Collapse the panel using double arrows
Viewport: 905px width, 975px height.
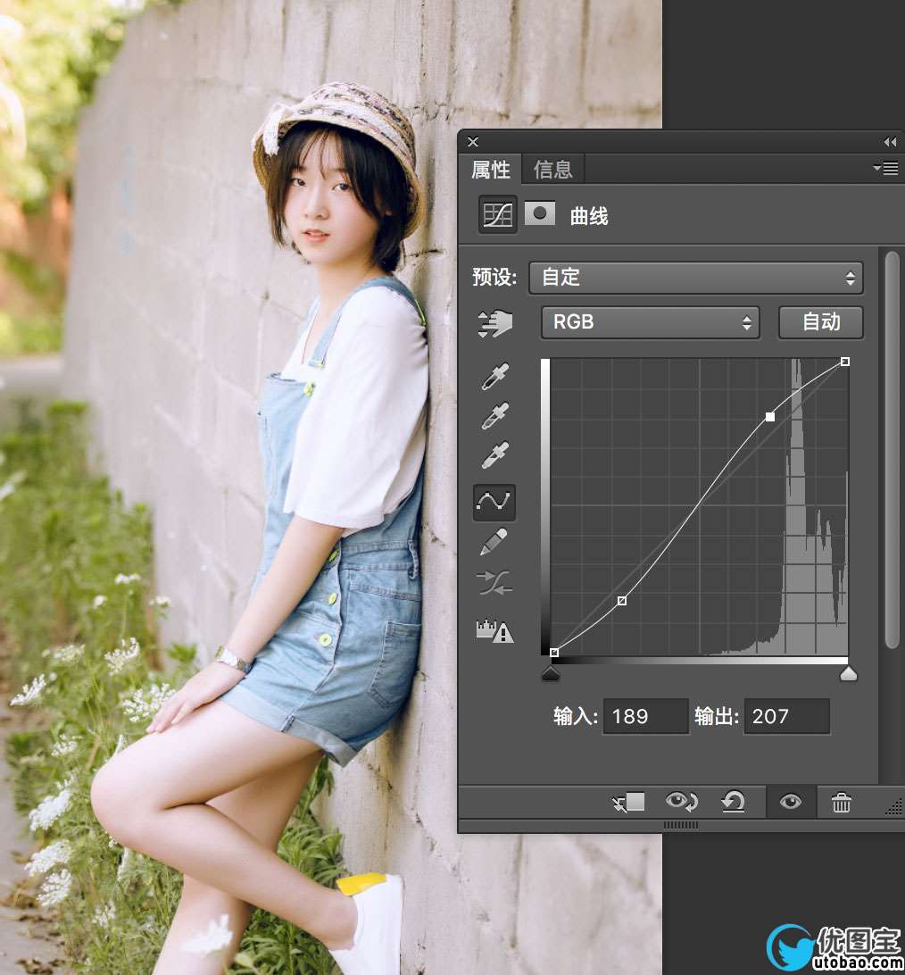click(890, 142)
